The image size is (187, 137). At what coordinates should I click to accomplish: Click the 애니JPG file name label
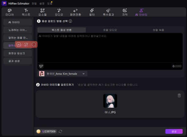(x=110, y=112)
